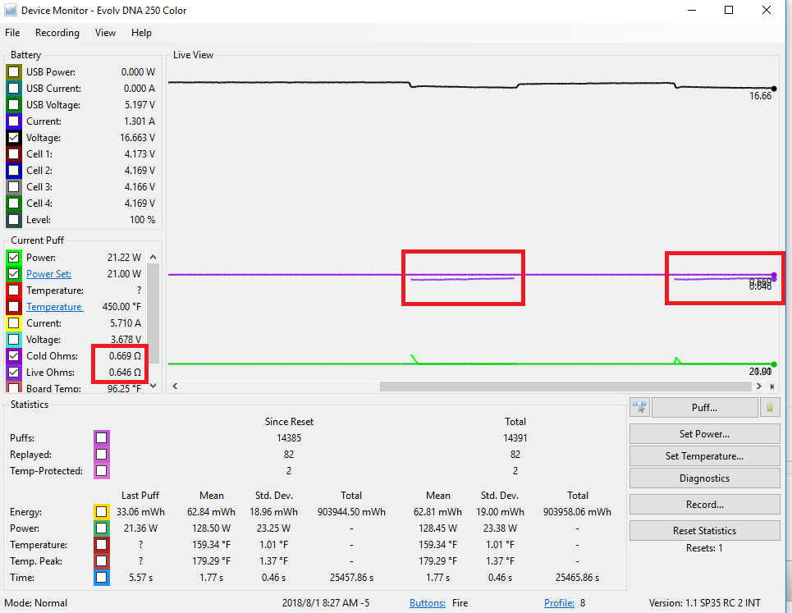792x613 pixels.
Task: Enable the USB Power checkbox
Action: pyautogui.click(x=14, y=72)
